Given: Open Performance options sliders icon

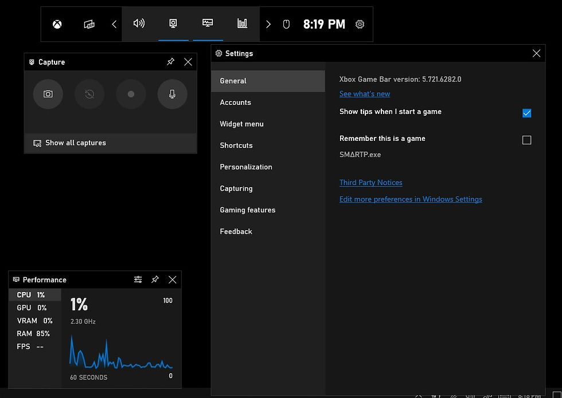Looking at the screenshot, I should (138, 279).
